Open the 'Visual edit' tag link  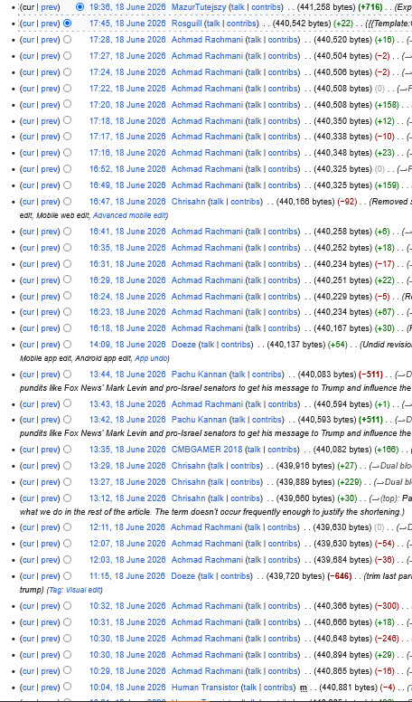click(x=83, y=590)
